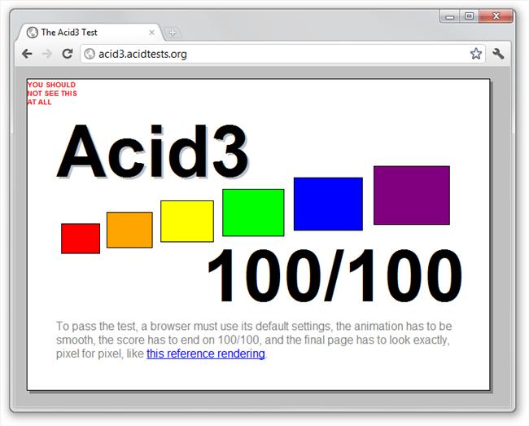Image resolution: width=529 pixels, height=426 pixels.
Task: Close The Acid3 Test tab
Action: point(152,33)
